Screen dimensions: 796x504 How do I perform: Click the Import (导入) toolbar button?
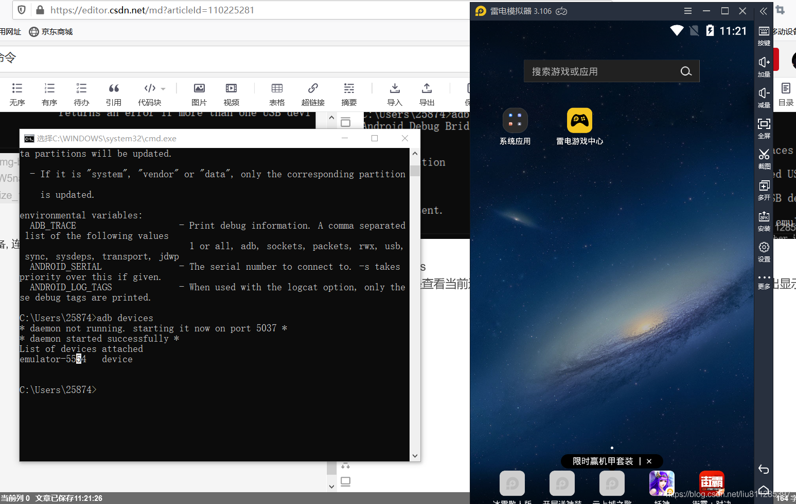tap(395, 94)
